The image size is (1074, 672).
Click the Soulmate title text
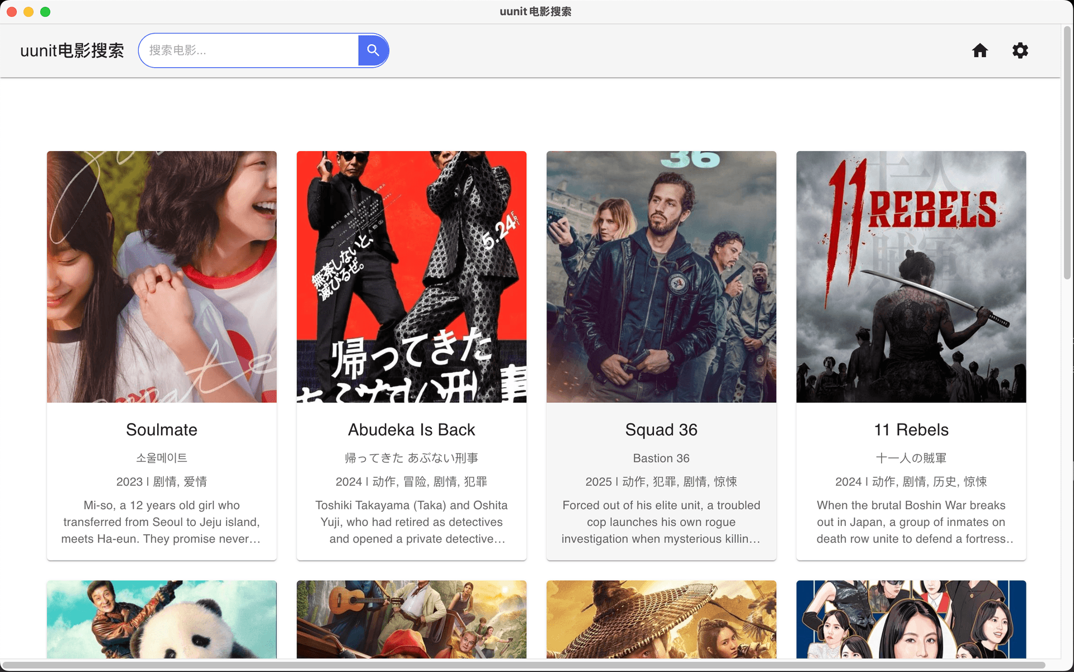click(x=162, y=430)
